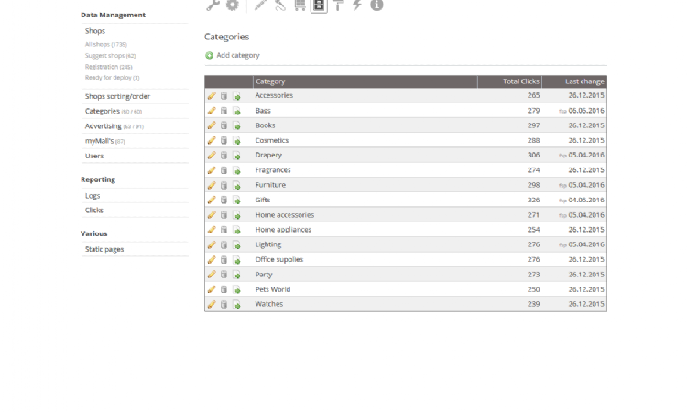Open Shops sorting/order in sidebar
The width and height of the screenshot is (687, 412).
(117, 96)
